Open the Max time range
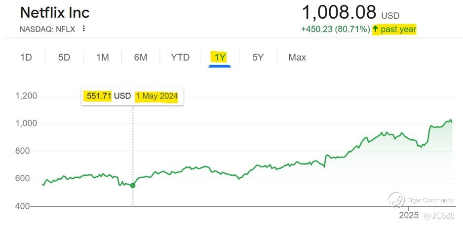 tap(297, 57)
